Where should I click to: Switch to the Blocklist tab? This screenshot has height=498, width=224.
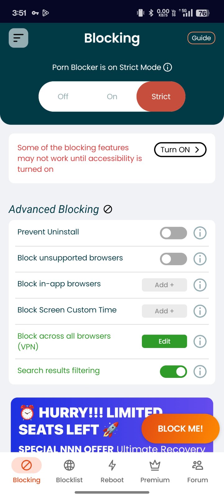69,471
